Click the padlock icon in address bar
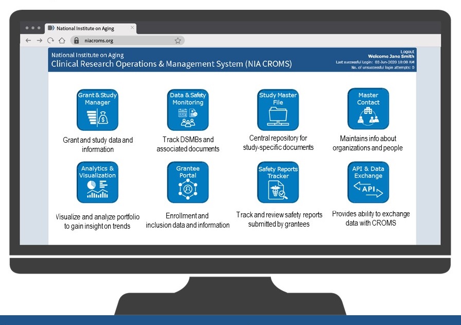Viewport: 461px width, 325px height. pos(76,41)
